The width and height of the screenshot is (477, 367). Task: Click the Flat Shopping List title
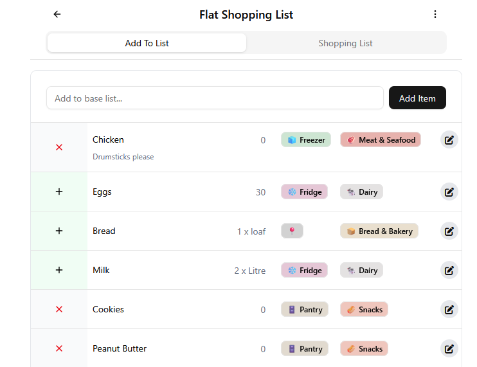coord(246,15)
